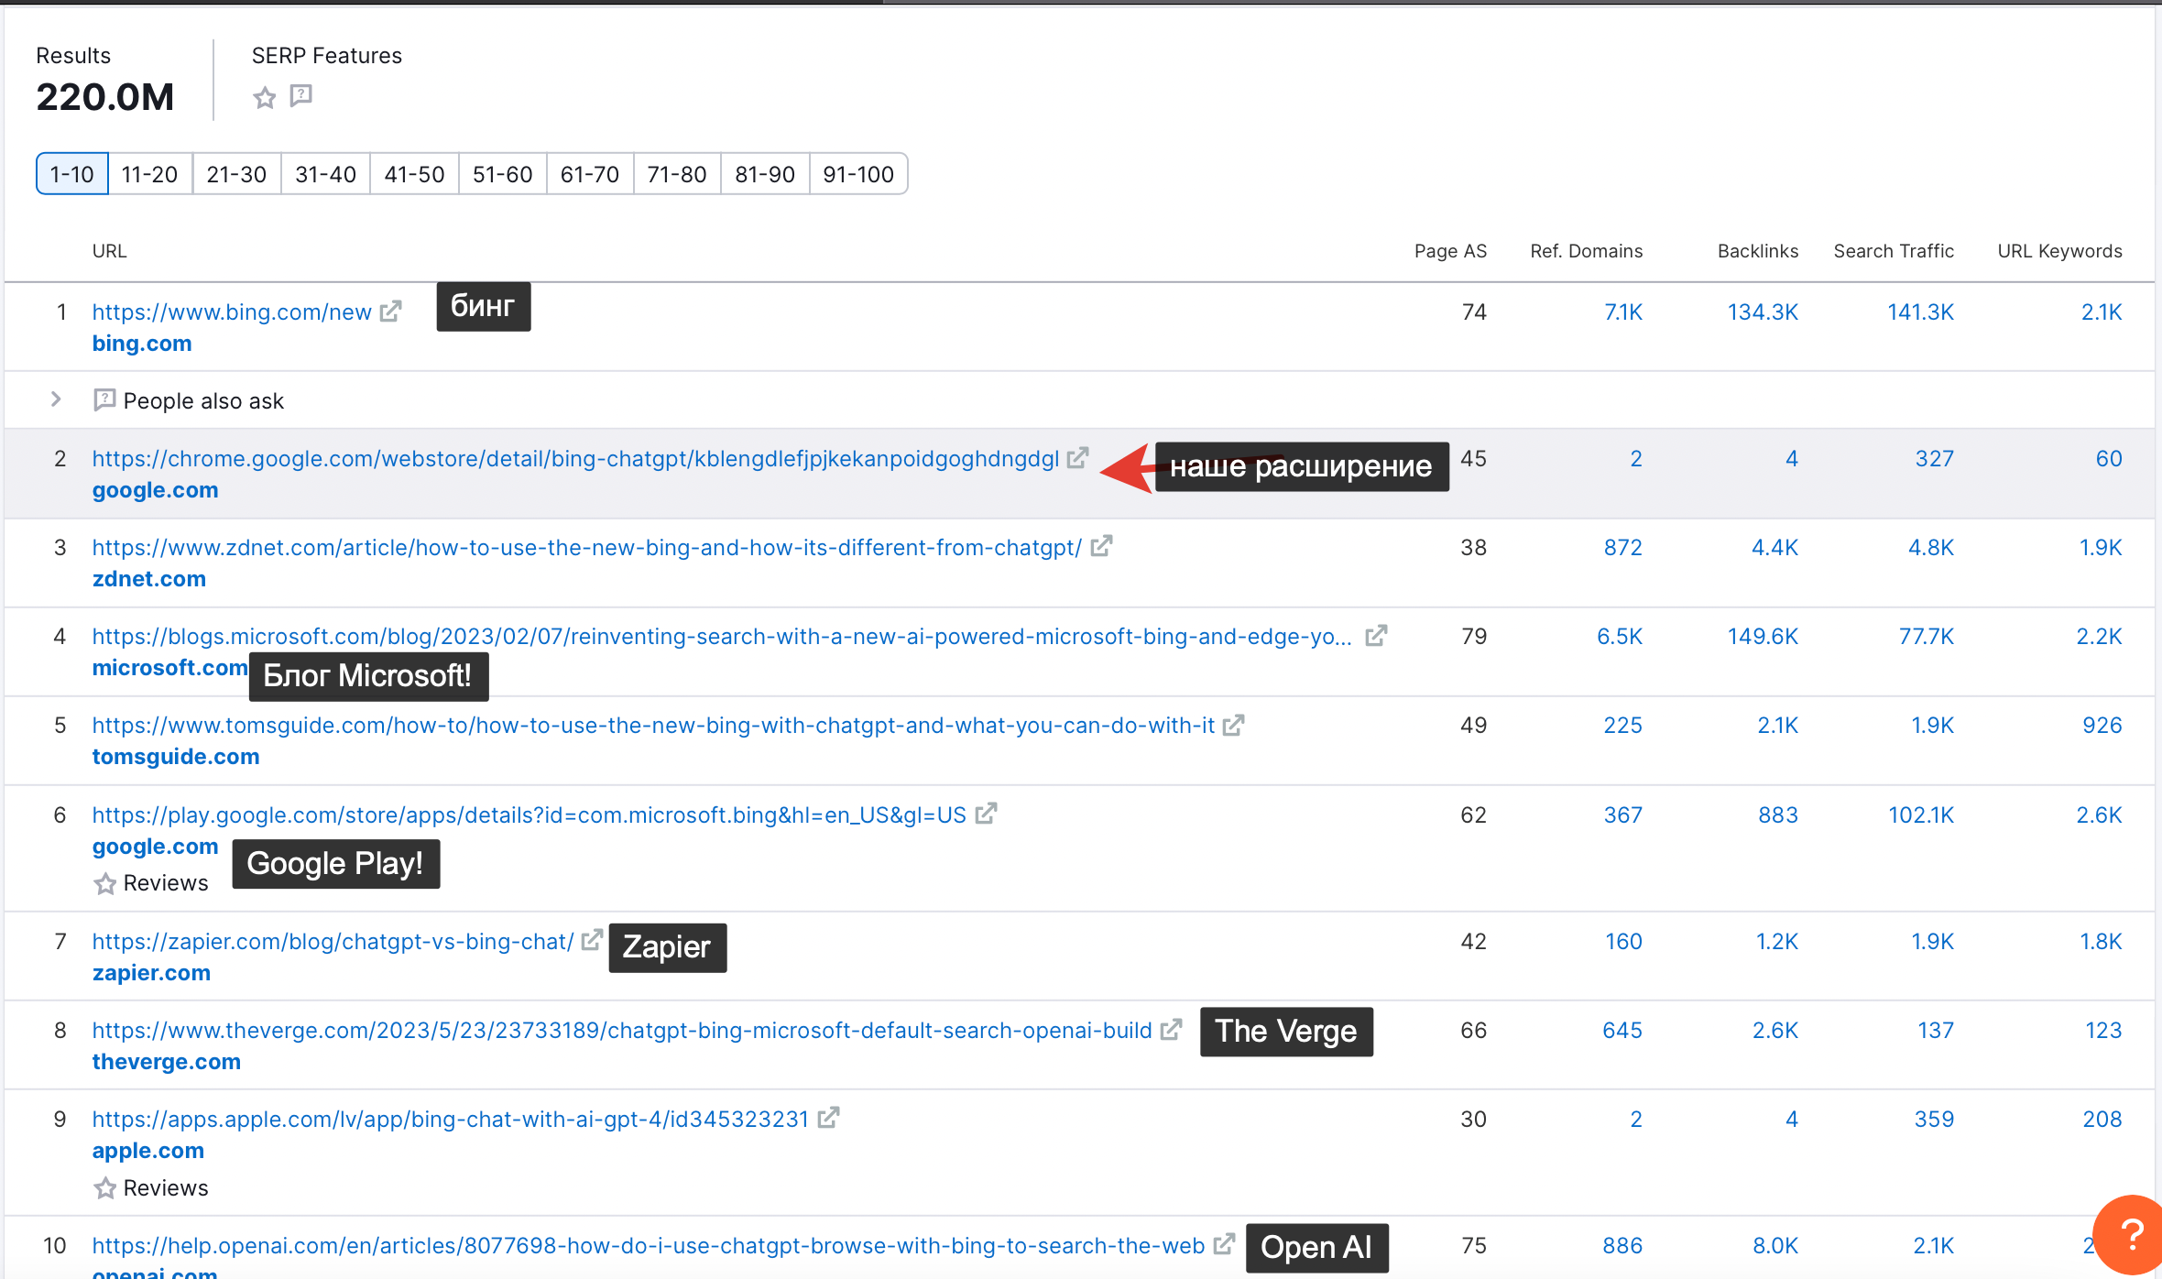Open external link icon for theverge URL
The image size is (2162, 1279).
[1171, 1030]
